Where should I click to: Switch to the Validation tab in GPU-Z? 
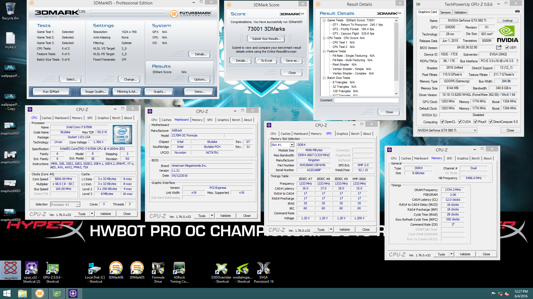coord(460,12)
